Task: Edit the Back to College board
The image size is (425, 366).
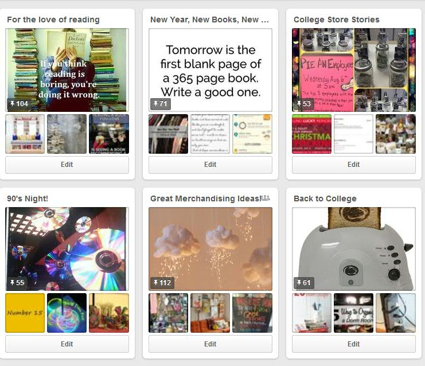Action: [x=354, y=344]
